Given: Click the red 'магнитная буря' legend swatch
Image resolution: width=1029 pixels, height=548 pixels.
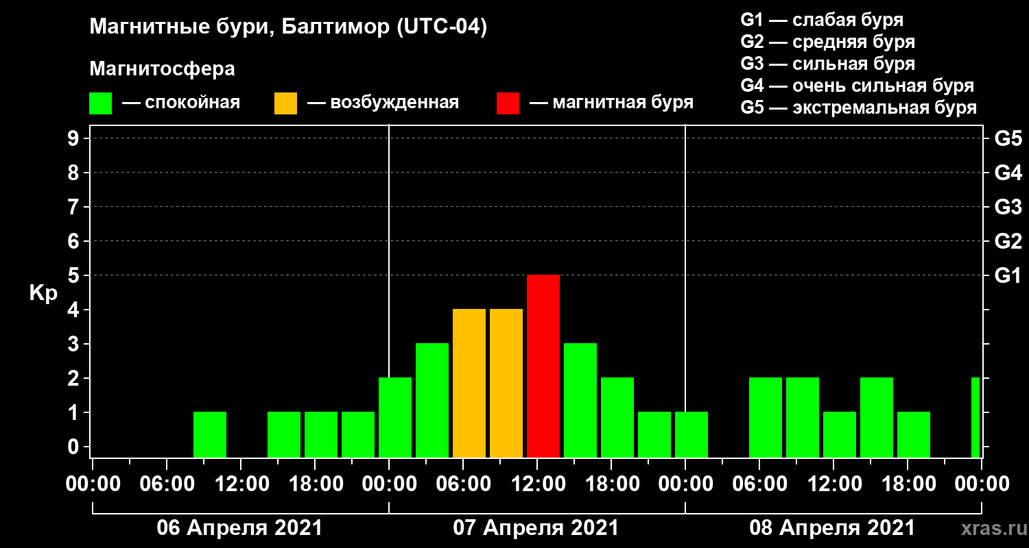Looking at the screenshot, I should (508, 103).
